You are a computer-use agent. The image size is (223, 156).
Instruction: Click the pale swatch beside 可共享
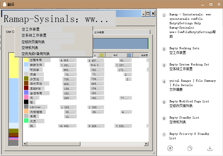(26, 69)
